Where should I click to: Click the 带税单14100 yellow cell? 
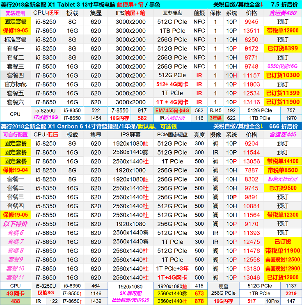tap(282, 161)
